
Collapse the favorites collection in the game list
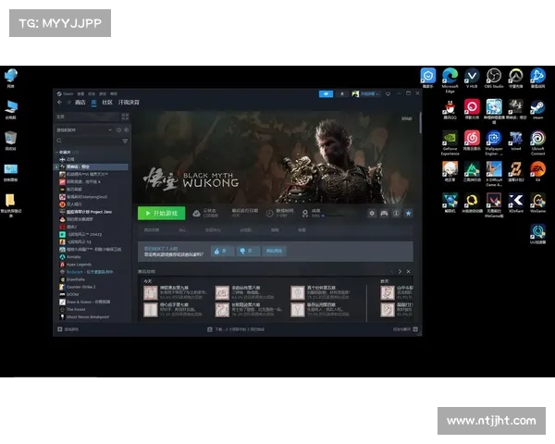57,152
